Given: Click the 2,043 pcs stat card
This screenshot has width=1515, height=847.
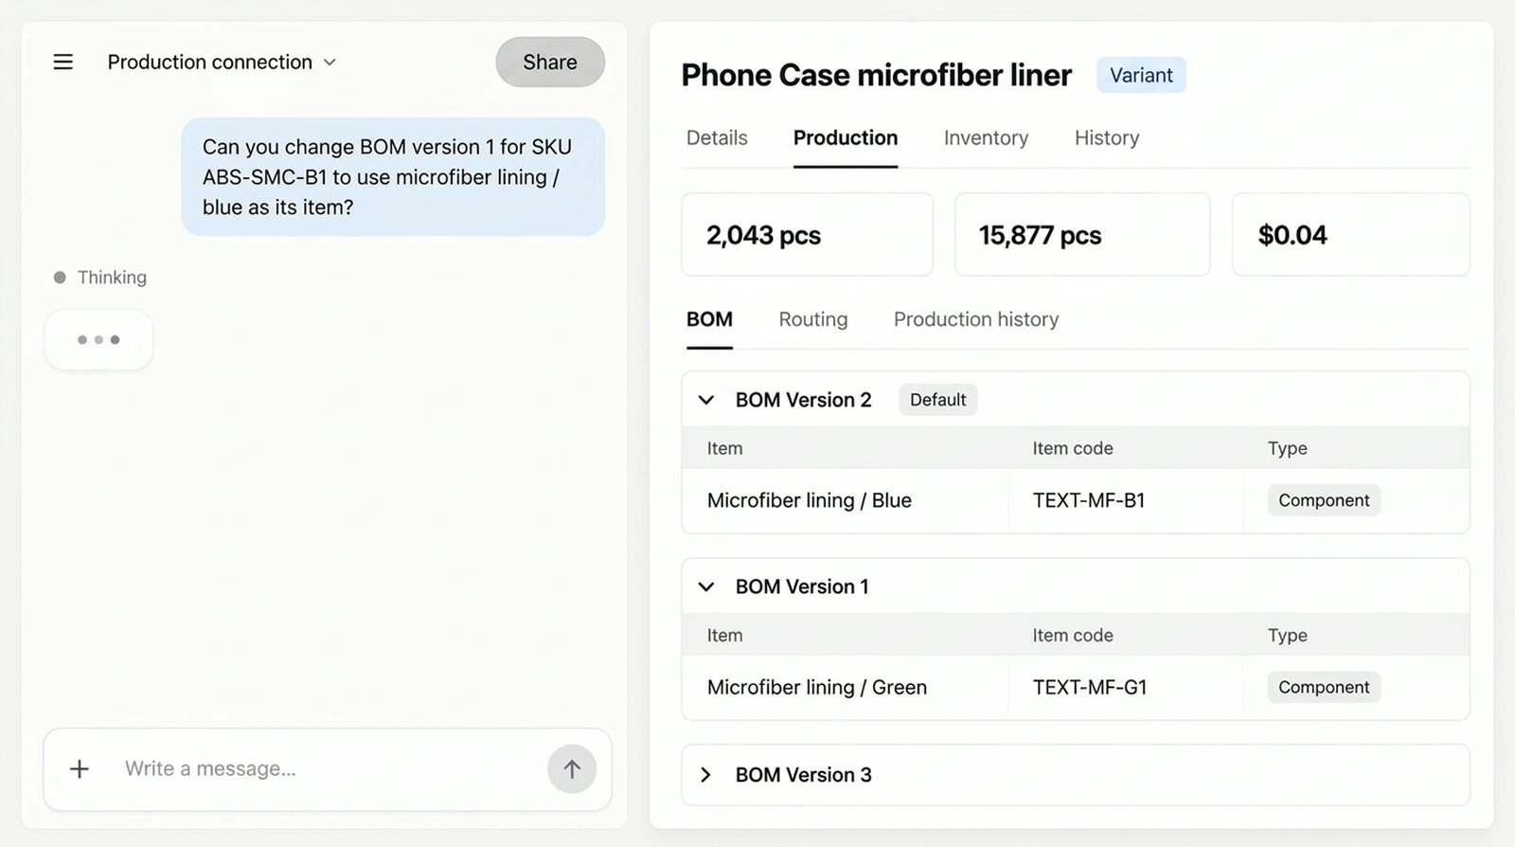Looking at the screenshot, I should [807, 235].
